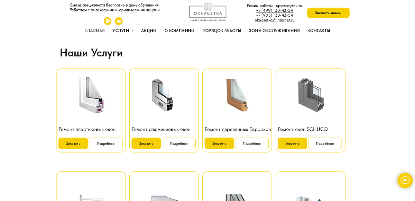
Task: Click the Наши Услуги heading
Action: click(91, 53)
